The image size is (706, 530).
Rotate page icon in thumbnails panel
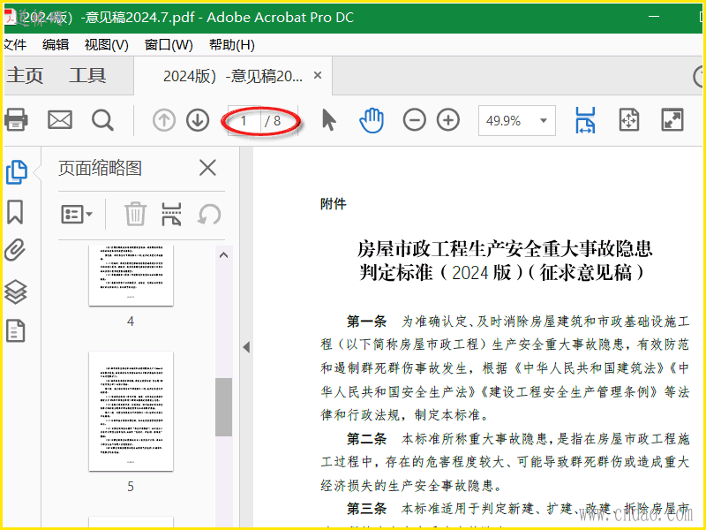click(209, 214)
